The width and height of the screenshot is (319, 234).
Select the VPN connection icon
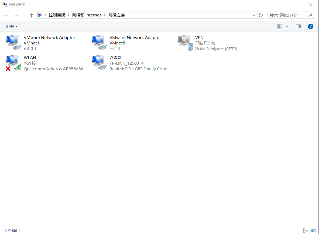click(x=185, y=43)
